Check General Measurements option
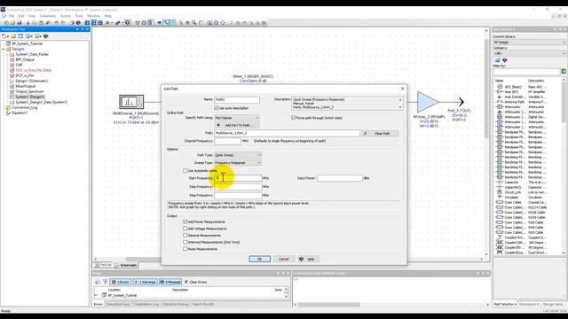 (x=185, y=236)
